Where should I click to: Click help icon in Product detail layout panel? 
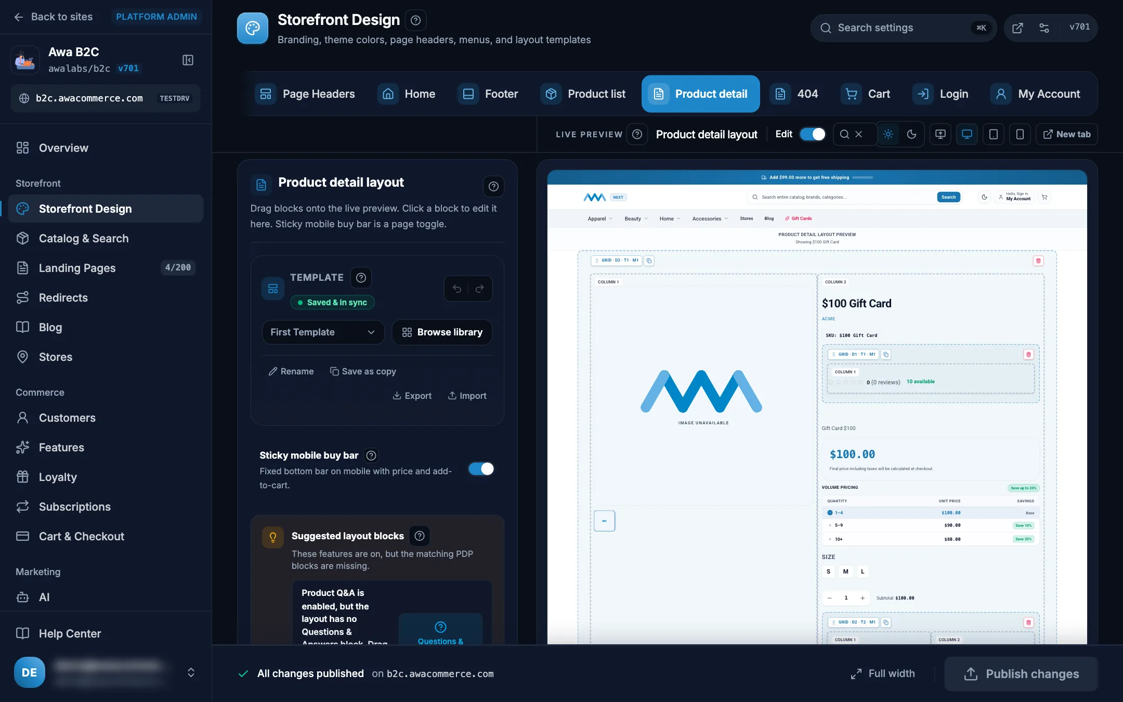click(x=493, y=186)
